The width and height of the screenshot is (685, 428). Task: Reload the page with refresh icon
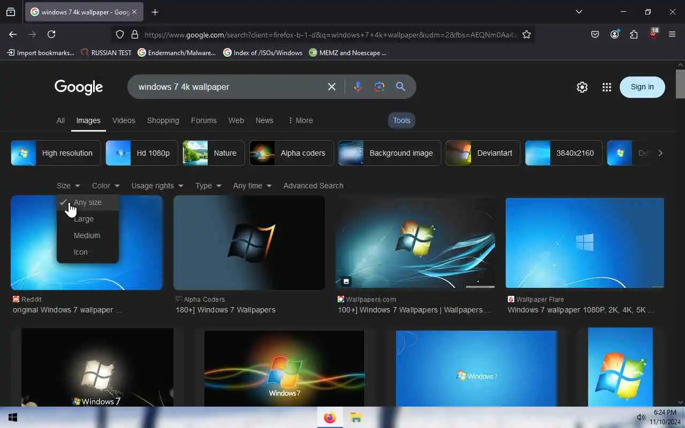[51, 34]
